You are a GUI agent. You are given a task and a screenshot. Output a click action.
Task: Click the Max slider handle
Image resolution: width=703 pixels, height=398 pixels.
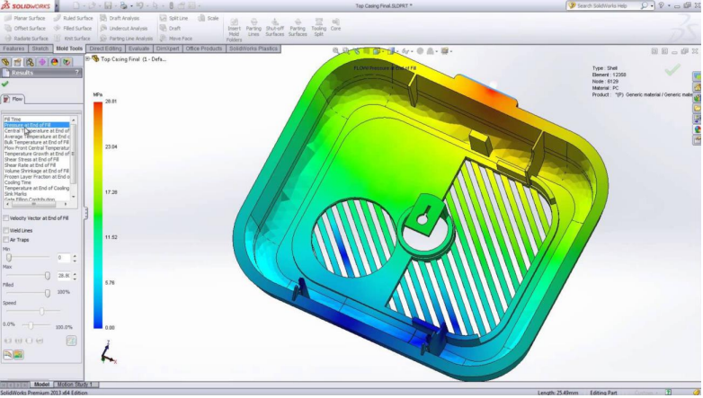point(48,276)
